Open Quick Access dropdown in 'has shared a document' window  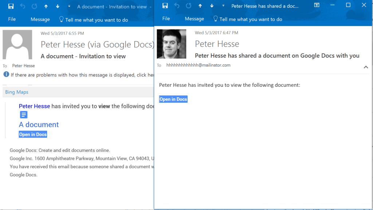223,5
